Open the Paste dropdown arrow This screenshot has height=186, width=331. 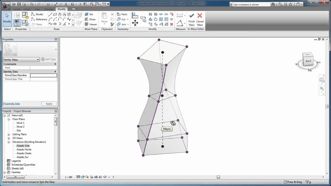[104, 24]
